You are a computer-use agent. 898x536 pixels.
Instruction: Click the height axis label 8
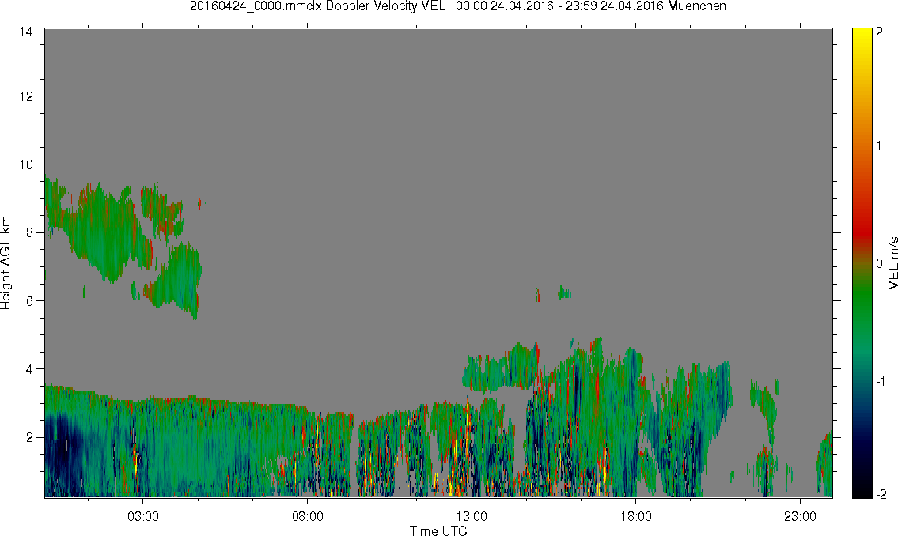pyautogui.click(x=28, y=232)
